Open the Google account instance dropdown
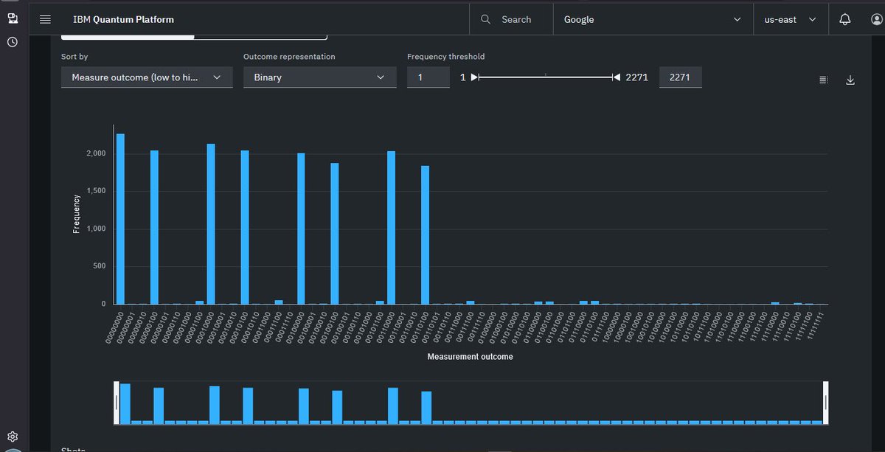Screen dimensions: 885x452 tap(653, 19)
